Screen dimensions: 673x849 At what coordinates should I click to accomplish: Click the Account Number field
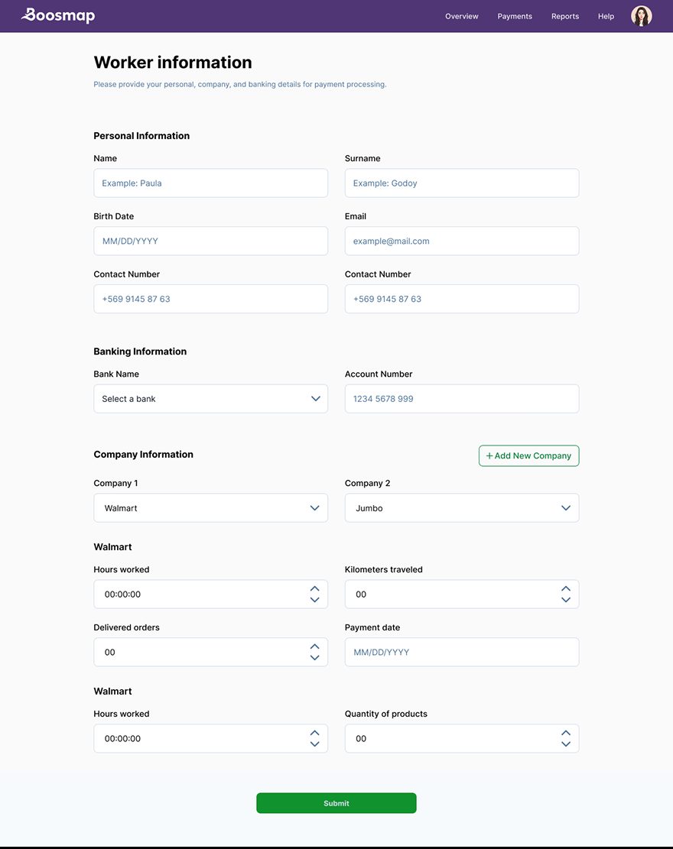462,398
